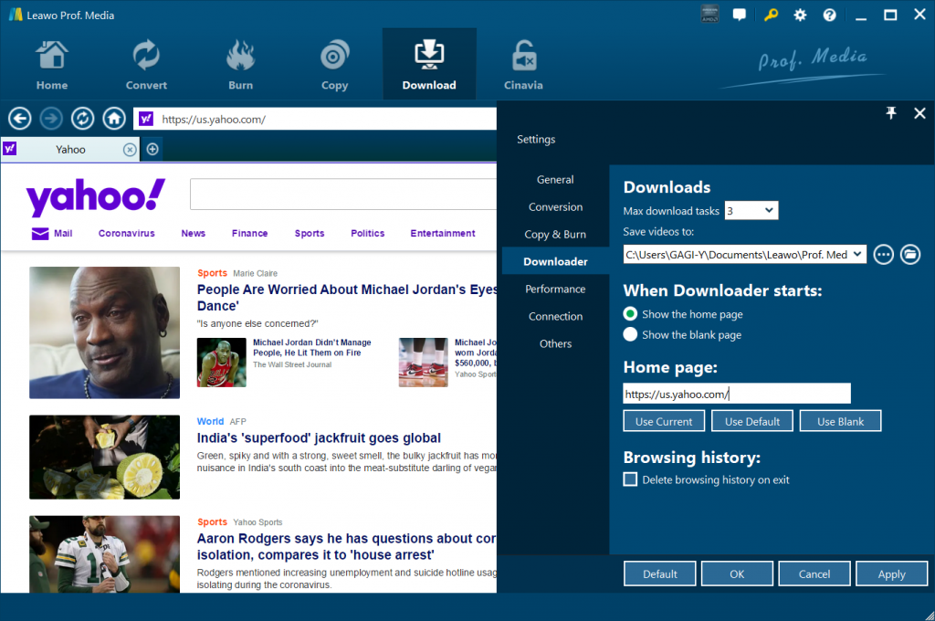Switch to the Yahoo browser tab
Viewport: 935px width, 621px height.
point(70,149)
